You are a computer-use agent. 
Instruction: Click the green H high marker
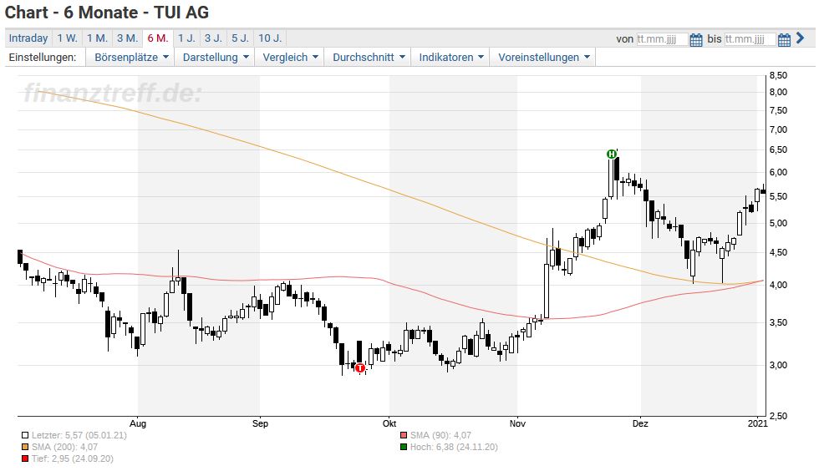[x=611, y=154]
